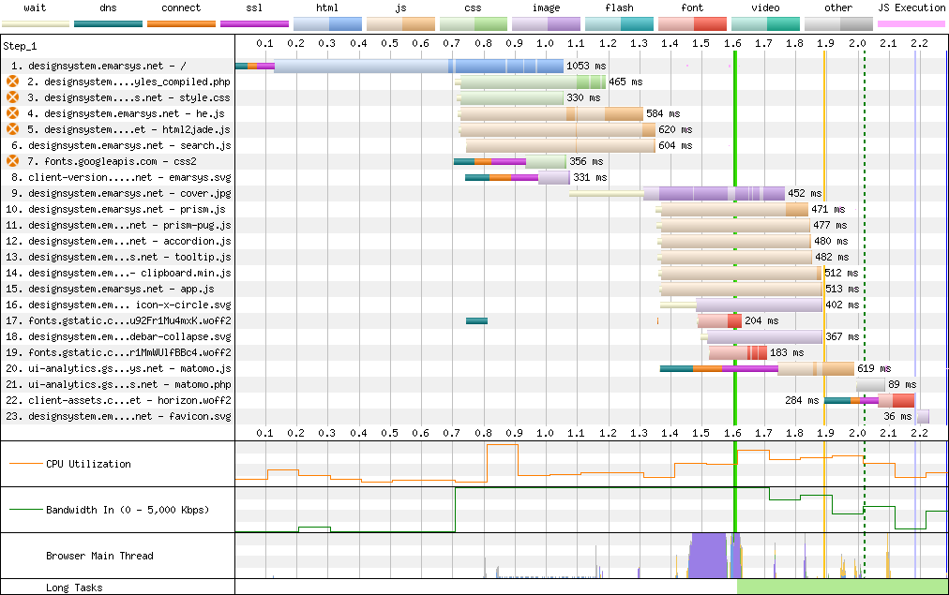Click the render-blocking icon beside fonts.googleapis.com css2
Screen dimensions: 949x595
pyautogui.click(x=13, y=161)
